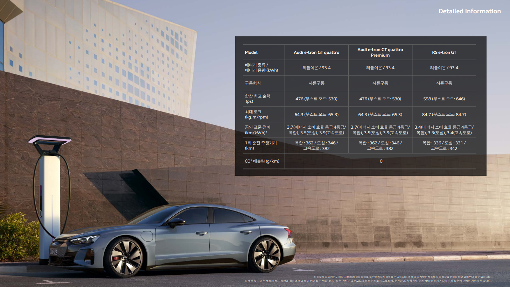The width and height of the screenshot is (510, 287).
Task: Select '복합 : 362 / 도심 : 346' in the non-Premium quattro column
Action: pos(316,145)
